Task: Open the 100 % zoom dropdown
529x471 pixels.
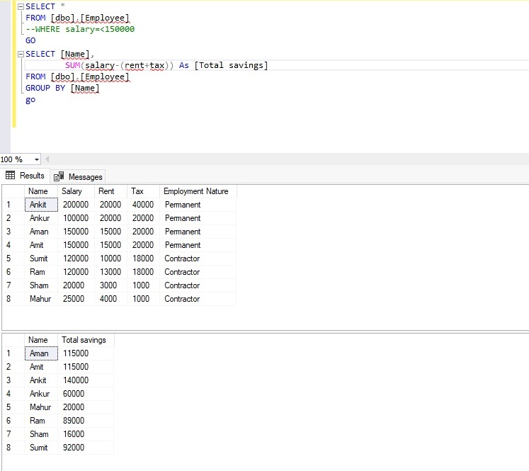Action: pos(36,159)
